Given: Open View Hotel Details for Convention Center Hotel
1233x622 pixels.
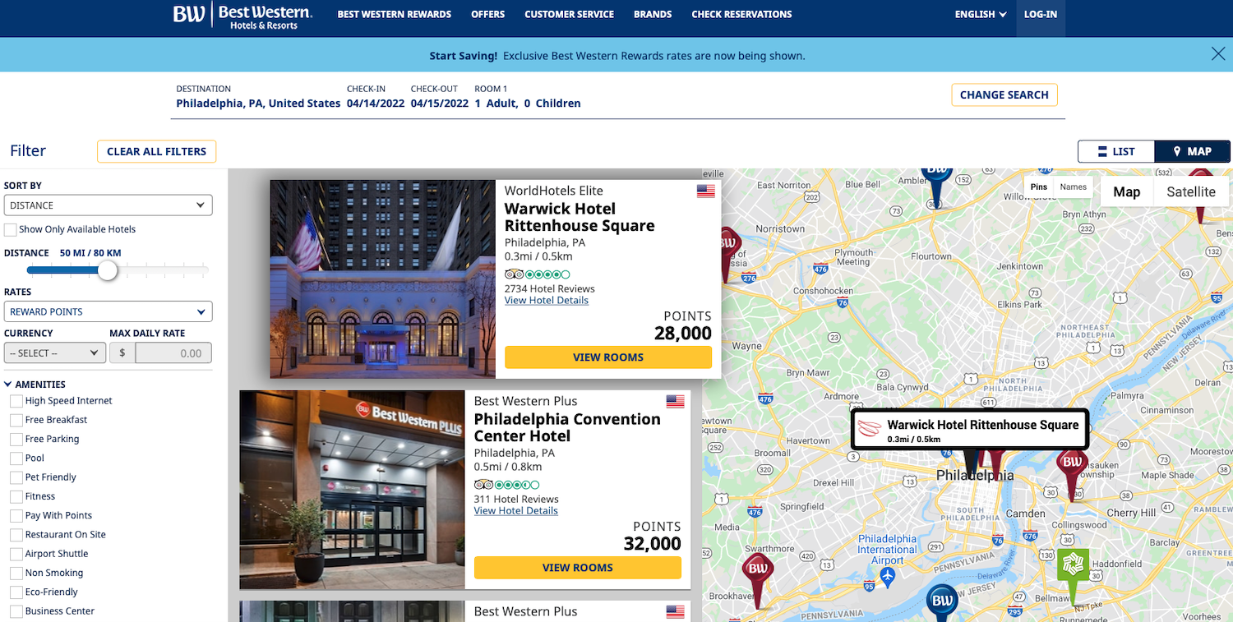Looking at the screenshot, I should point(516,511).
